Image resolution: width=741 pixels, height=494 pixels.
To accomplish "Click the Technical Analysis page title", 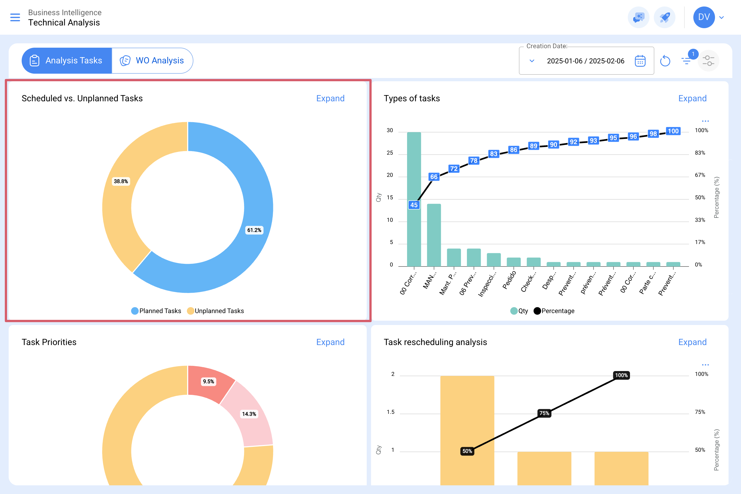I will [x=64, y=23].
